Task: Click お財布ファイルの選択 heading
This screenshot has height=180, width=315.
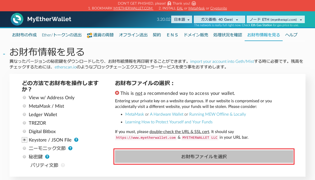Action: (x=145, y=83)
